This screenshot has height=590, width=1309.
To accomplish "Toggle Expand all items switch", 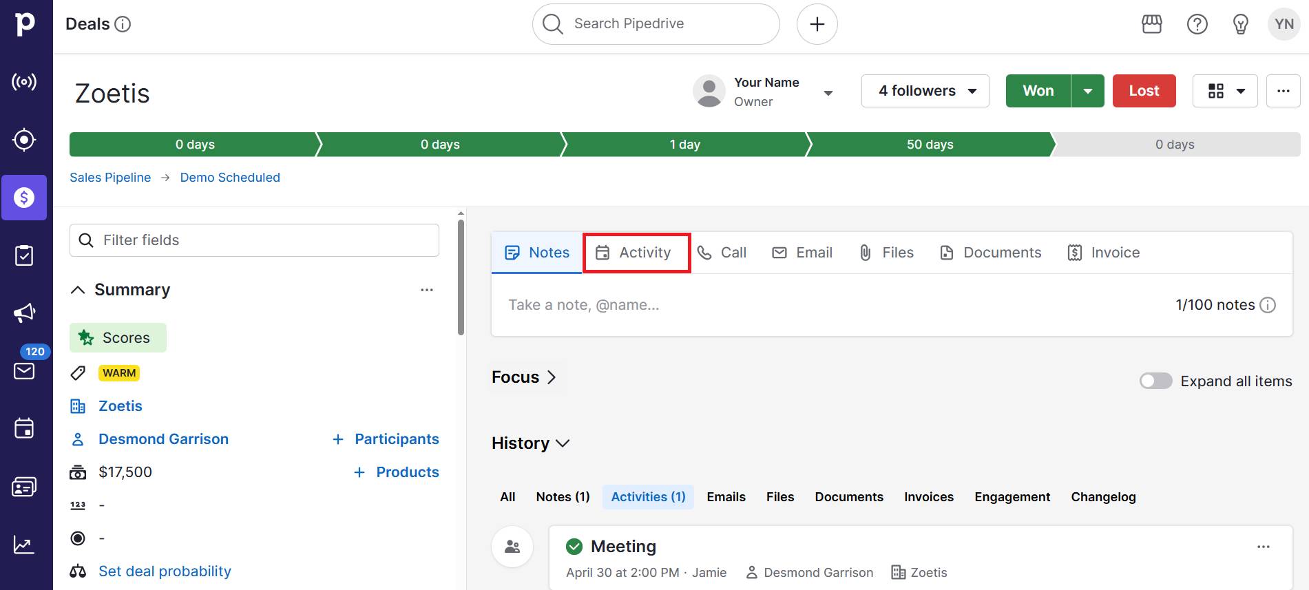I will point(1156,381).
